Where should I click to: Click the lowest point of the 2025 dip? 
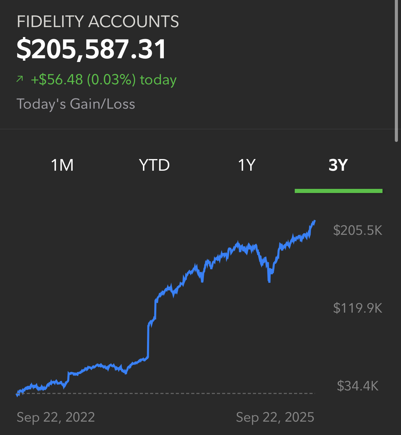269,281
